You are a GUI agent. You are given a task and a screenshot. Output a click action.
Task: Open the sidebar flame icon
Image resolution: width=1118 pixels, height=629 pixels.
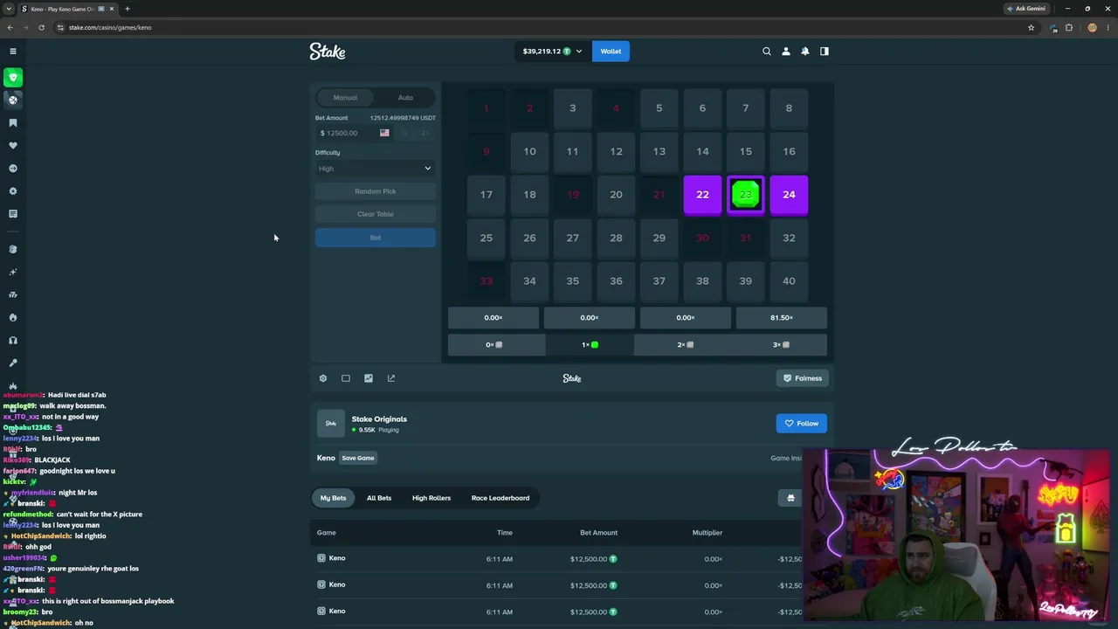pos(13,318)
